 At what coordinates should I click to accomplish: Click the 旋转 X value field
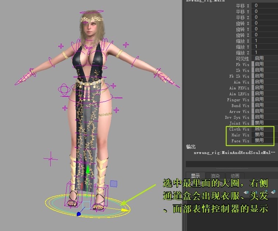pos(265,23)
